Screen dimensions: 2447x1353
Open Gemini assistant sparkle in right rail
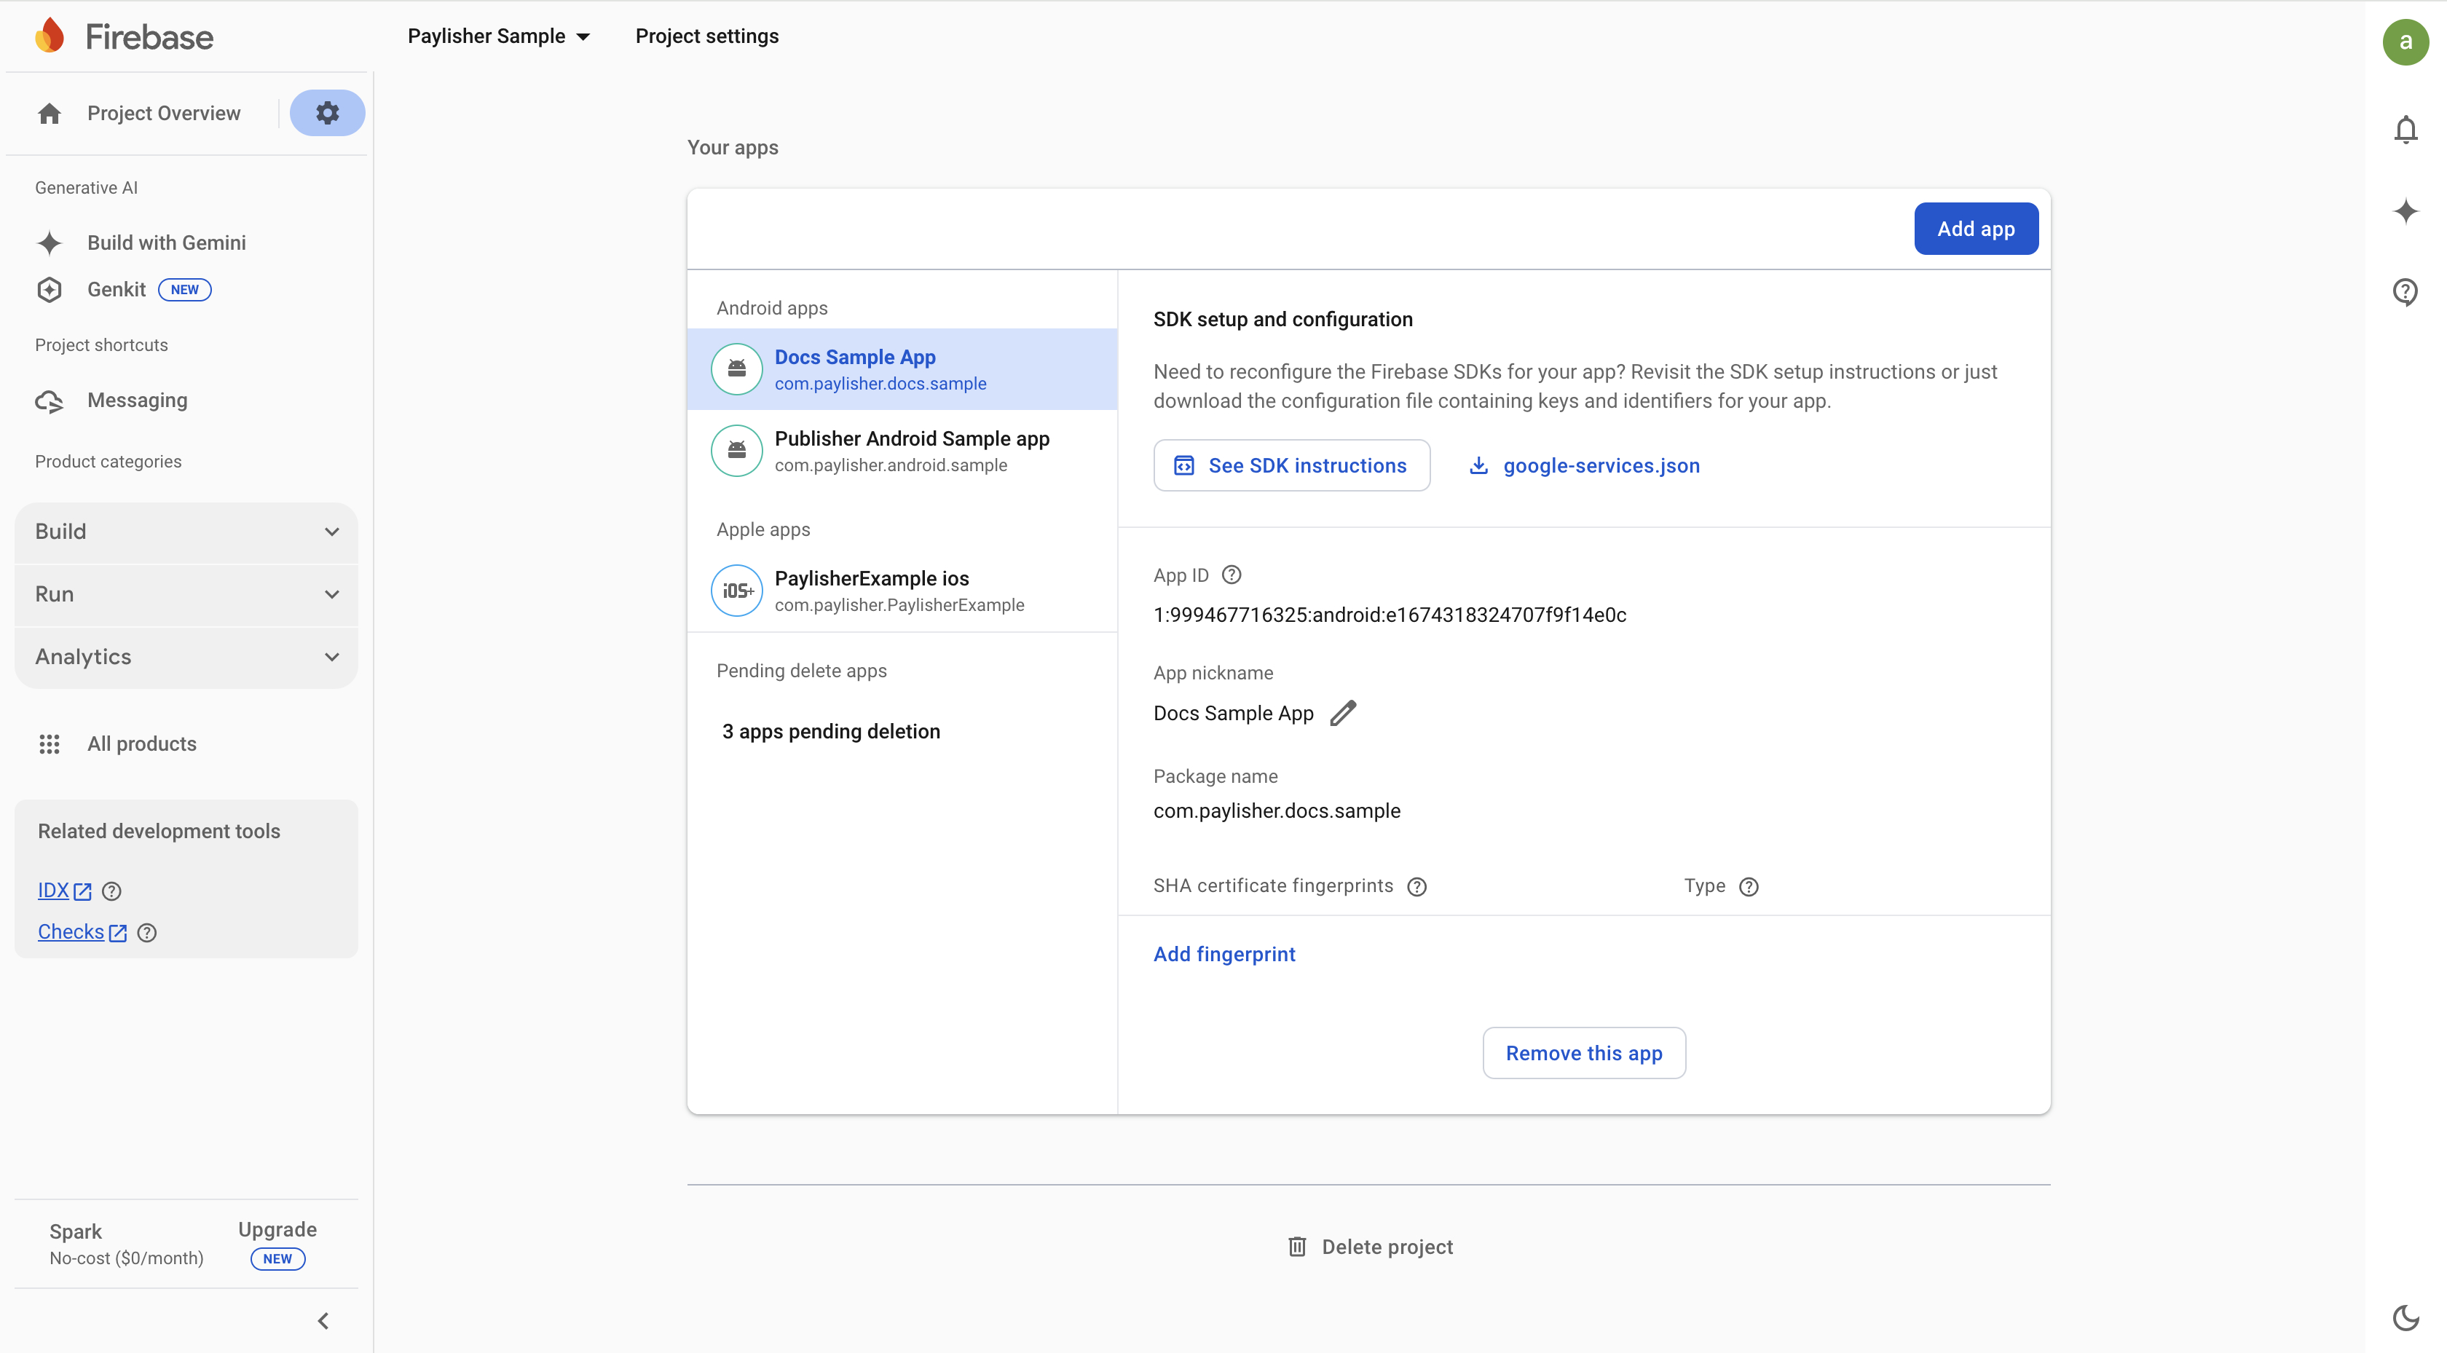pos(2405,211)
